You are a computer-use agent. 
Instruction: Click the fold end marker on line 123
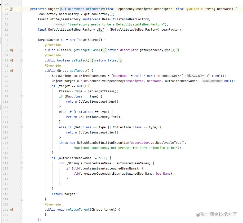[x=22, y=220]
